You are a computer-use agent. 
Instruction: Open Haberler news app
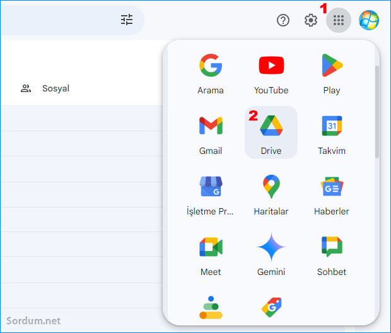(x=332, y=194)
